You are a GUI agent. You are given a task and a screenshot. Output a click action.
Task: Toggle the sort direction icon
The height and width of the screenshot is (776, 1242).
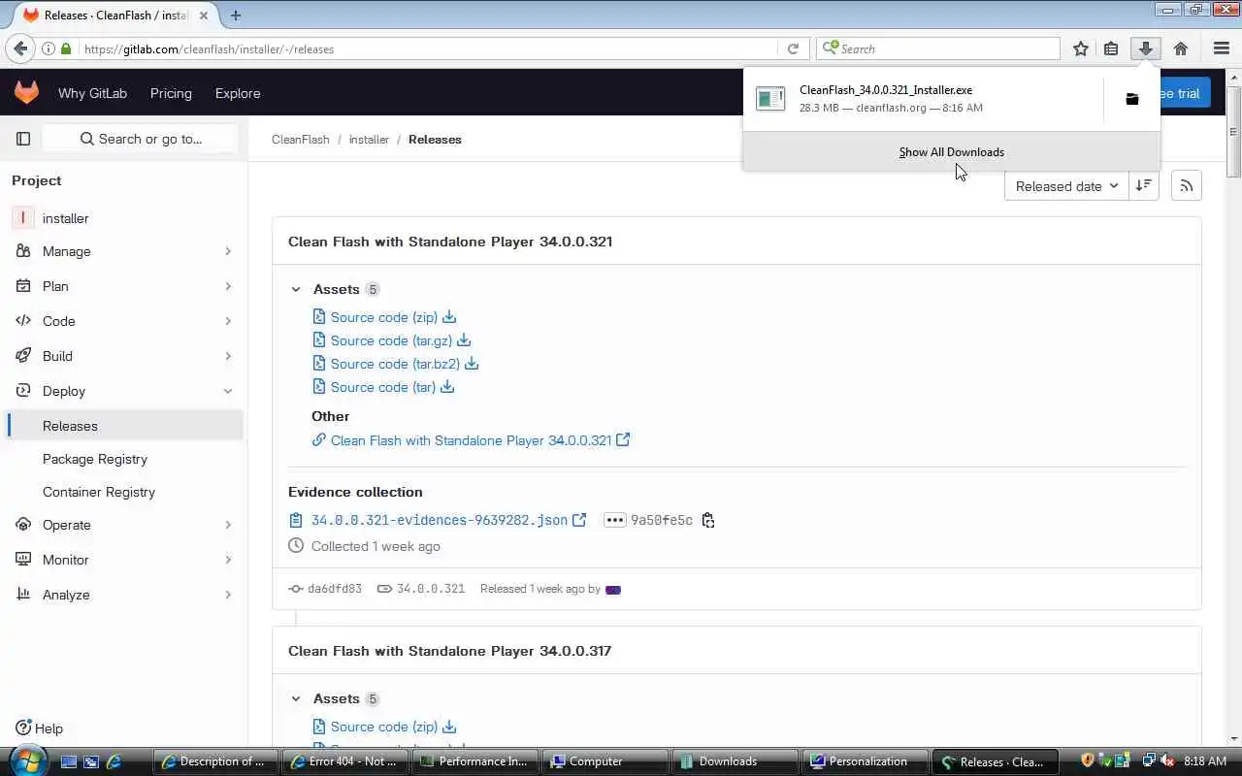pos(1144,186)
